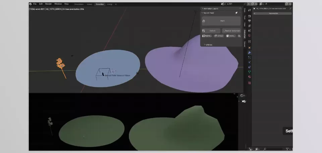This screenshot has width=322, height=153.
Task: Open the Blender logo menu
Action: pyautogui.click(x=31, y=4)
